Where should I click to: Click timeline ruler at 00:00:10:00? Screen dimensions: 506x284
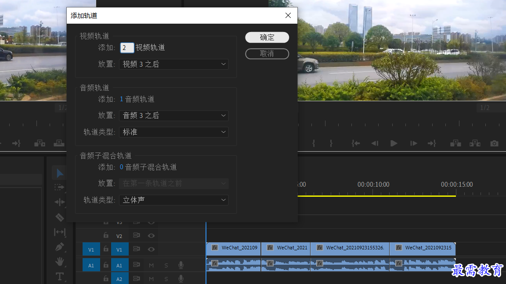[373, 185]
